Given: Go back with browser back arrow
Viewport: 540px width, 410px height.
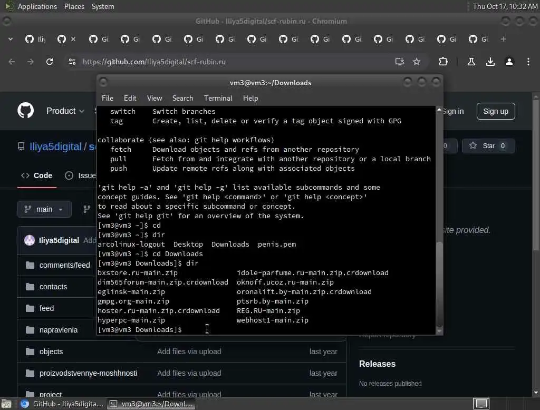Looking at the screenshot, I should pos(12,62).
